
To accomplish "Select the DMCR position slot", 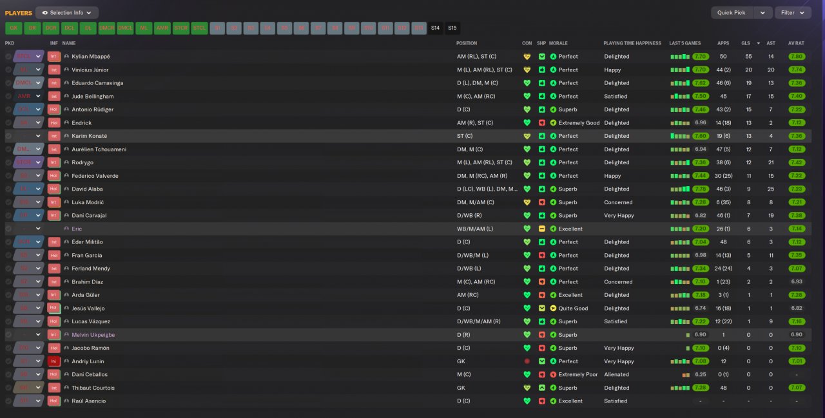I will [106, 28].
